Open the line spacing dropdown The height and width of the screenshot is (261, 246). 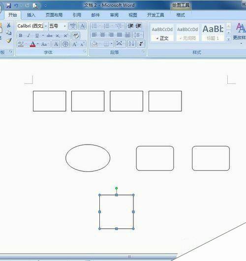[x=138, y=35]
